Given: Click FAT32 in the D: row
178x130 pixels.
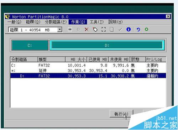Looking at the screenshot, I should point(44,76).
